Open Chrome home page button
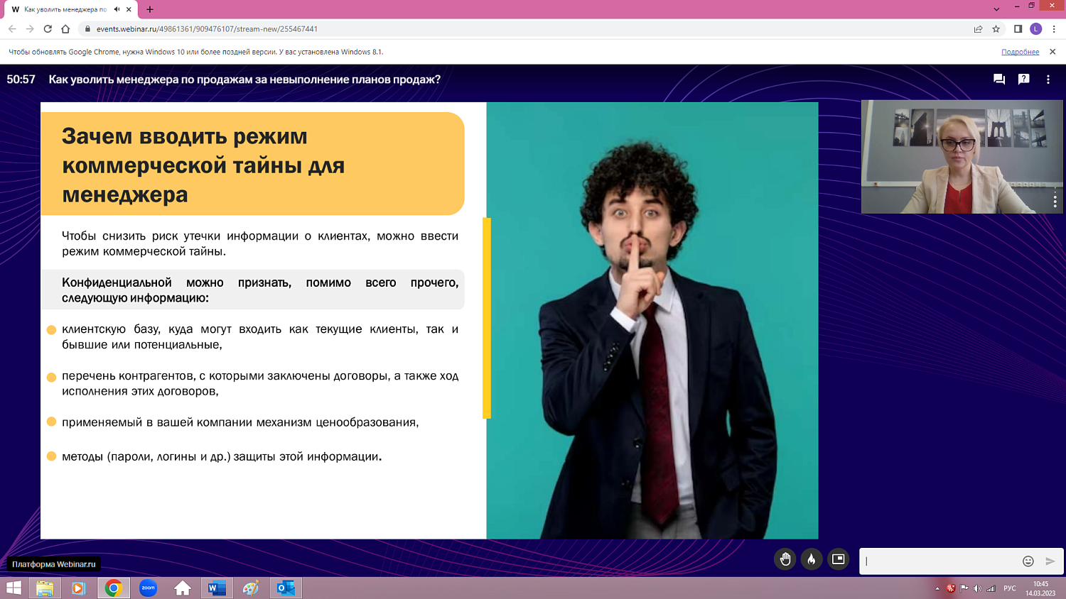This screenshot has height=599, width=1066. (x=65, y=29)
